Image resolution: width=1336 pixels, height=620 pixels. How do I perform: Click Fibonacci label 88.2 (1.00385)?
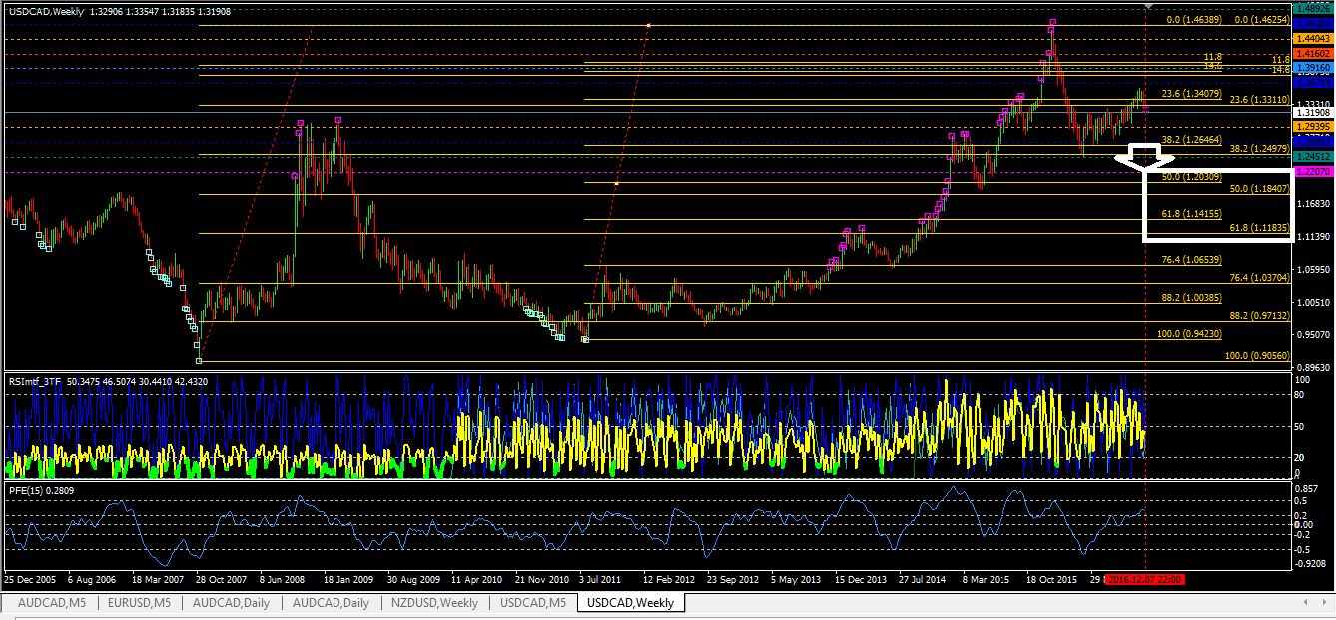[x=1192, y=297]
